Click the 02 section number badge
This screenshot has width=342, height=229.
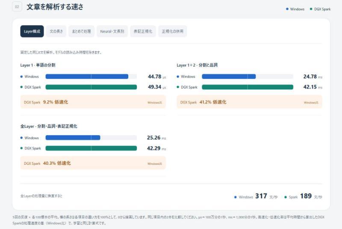point(17,6)
